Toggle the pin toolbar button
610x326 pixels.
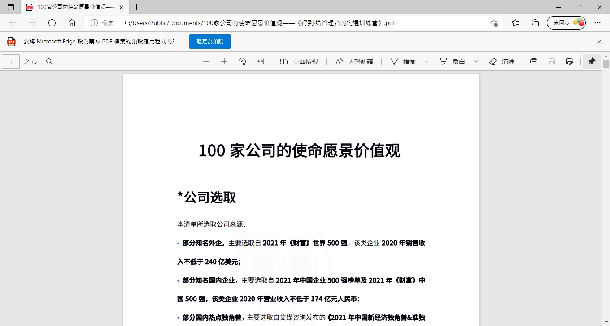(592, 61)
